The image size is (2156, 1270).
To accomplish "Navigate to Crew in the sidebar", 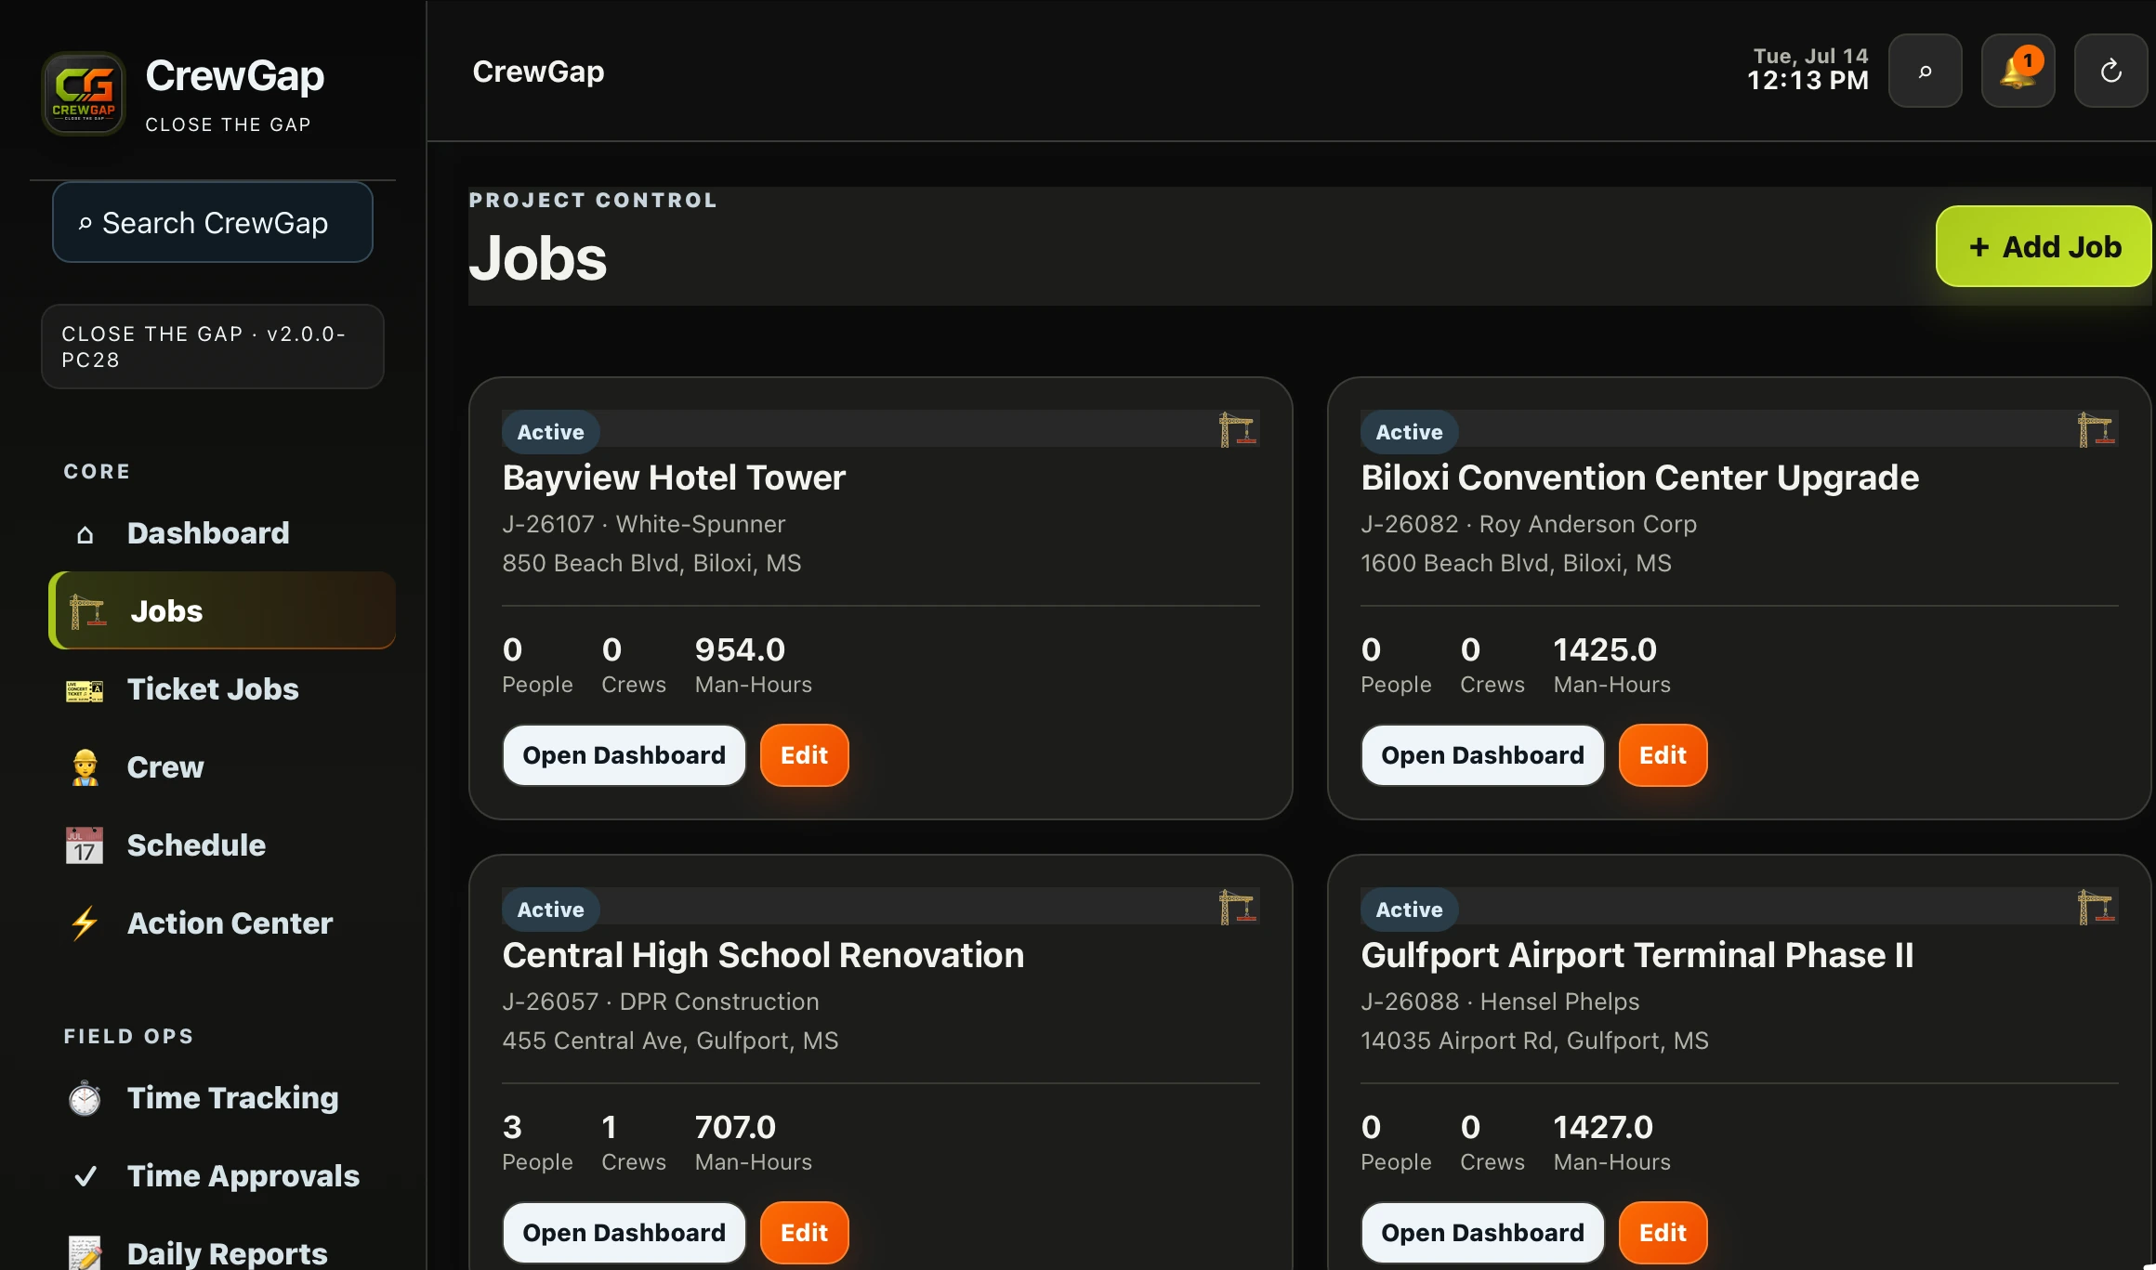I will (x=222, y=767).
